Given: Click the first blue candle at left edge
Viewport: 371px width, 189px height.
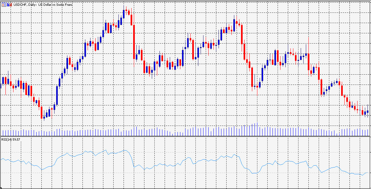Looking at the screenshot, I should coord(3,80).
